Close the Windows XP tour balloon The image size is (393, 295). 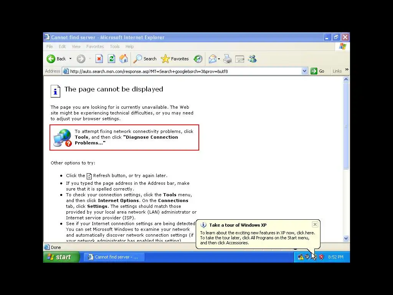[x=315, y=224]
